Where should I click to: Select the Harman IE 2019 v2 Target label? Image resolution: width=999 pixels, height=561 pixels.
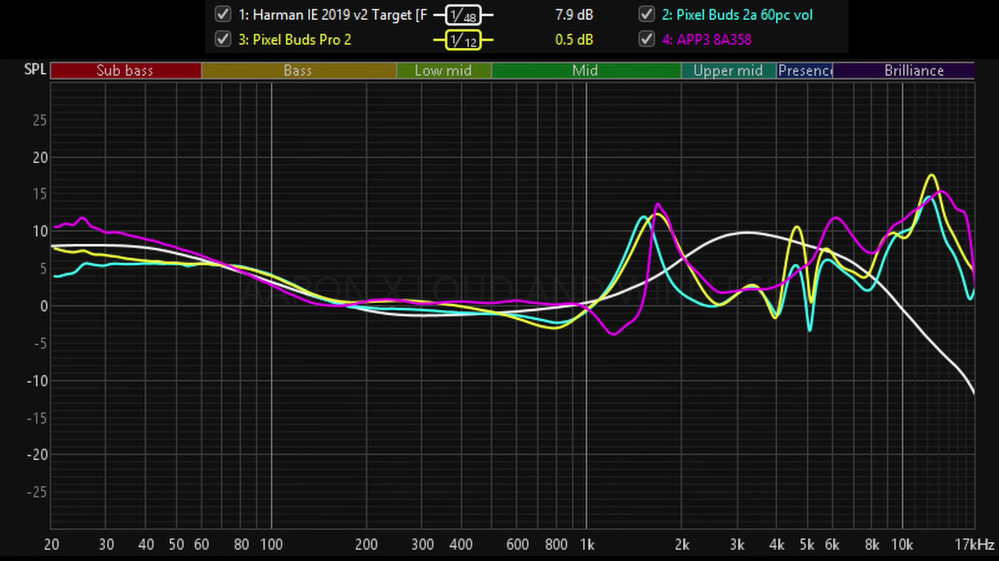(x=333, y=15)
